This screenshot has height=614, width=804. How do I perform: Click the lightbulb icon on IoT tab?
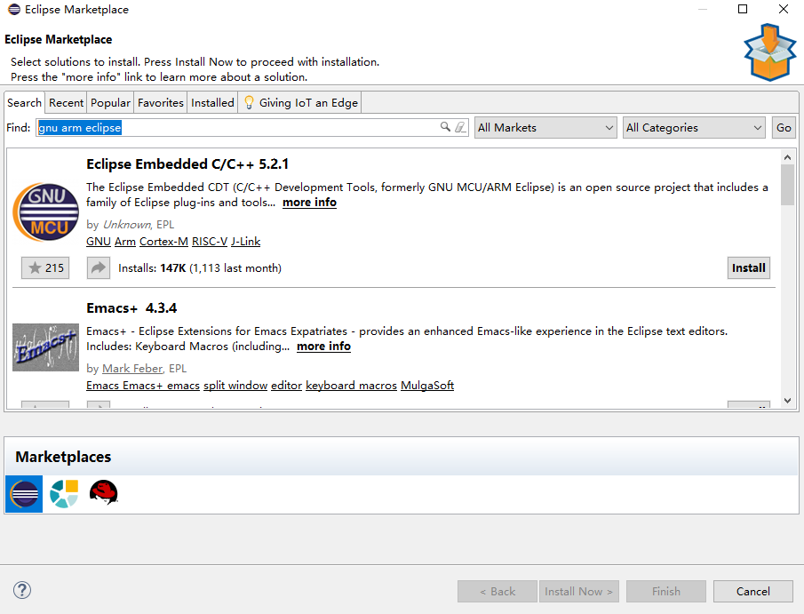click(249, 102)
